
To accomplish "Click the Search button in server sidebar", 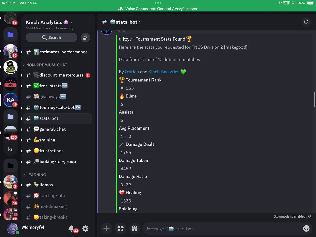I will pyautogui.click(x=51, y=37).
